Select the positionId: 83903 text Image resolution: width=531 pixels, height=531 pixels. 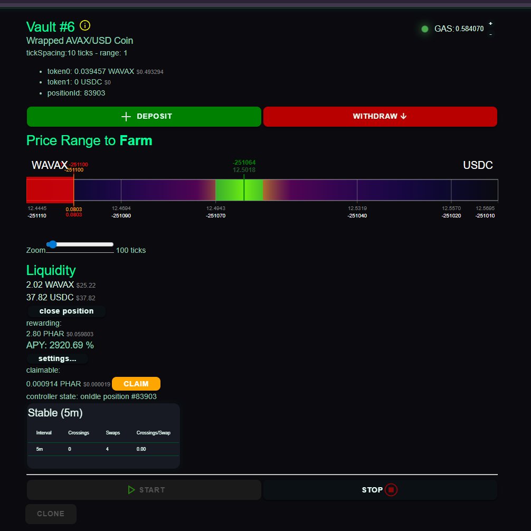coord(76,93)
